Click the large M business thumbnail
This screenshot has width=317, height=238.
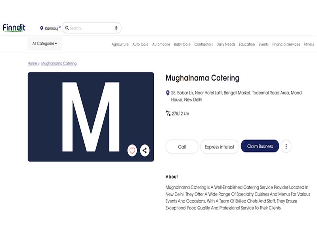[91, 117]
